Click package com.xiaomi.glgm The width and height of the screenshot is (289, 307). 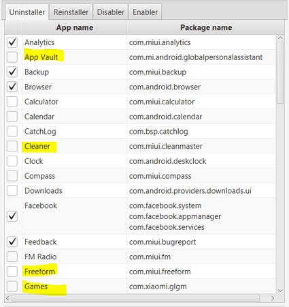tap(158, 287)
